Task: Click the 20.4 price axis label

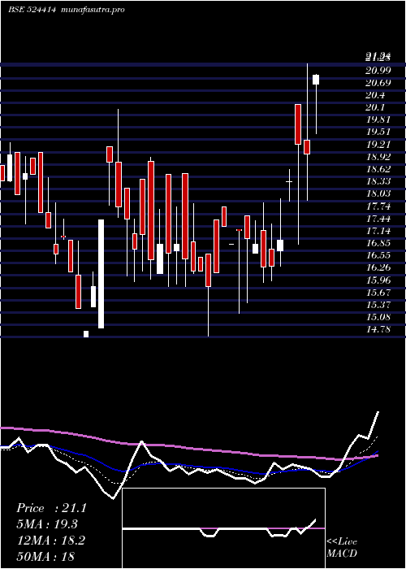Action: click(x=375, y=95)
